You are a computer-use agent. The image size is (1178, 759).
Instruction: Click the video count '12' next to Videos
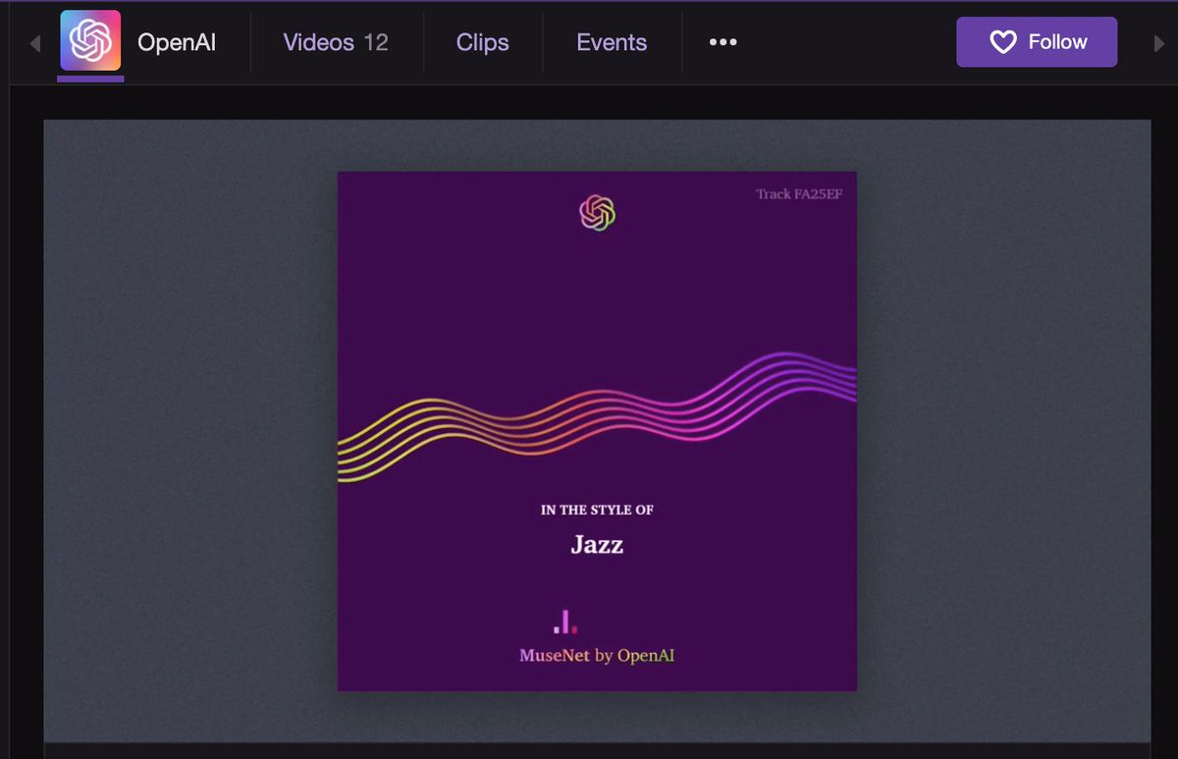376,42
